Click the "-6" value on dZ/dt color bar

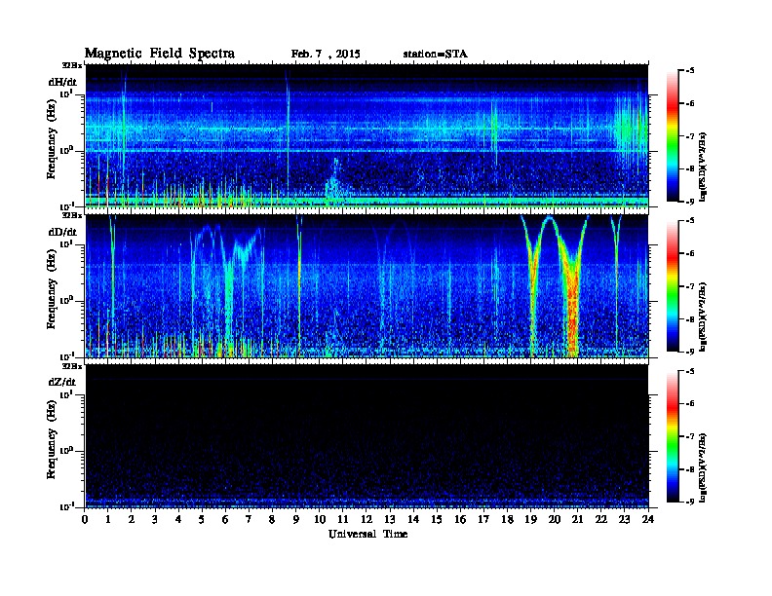[690, 404]
